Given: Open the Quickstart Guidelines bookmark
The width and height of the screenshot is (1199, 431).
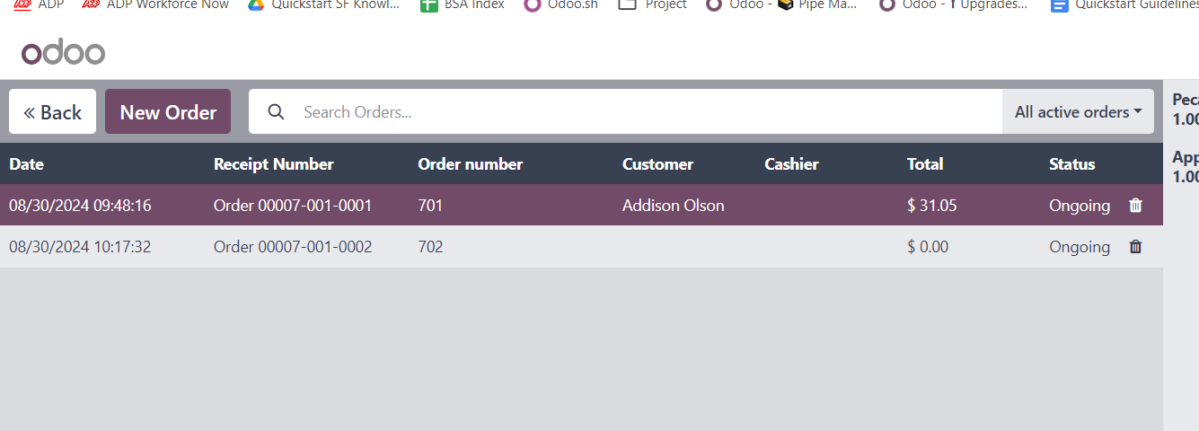Looking at the screenshot, I should pyautogui.click(x=1124, y=4).
